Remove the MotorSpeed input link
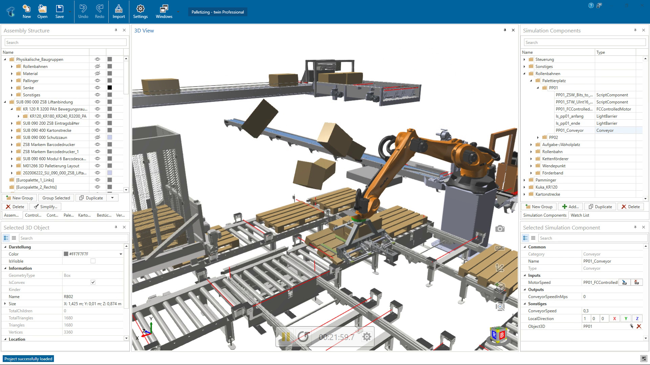650x365 pixels. (636, 283)
